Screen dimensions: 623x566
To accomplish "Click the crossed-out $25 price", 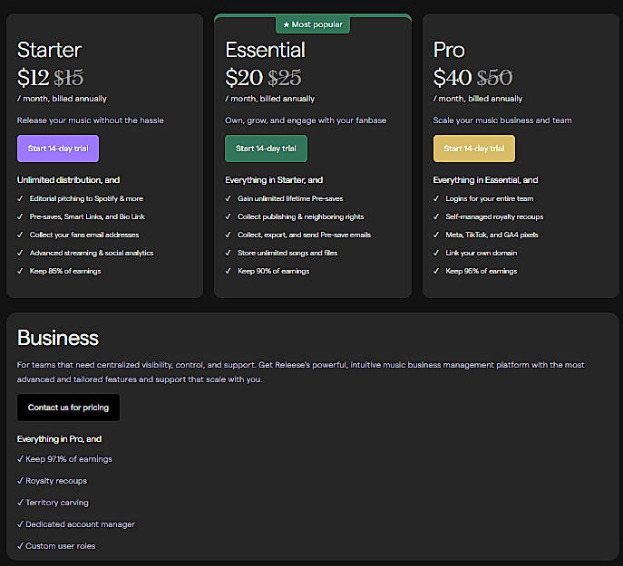I will (285, 78).
